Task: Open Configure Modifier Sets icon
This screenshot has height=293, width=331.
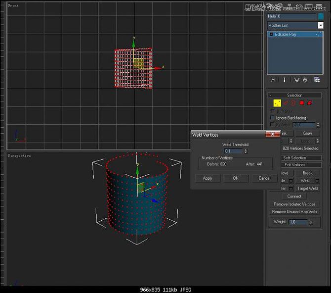Action: (x=317, y=80)
